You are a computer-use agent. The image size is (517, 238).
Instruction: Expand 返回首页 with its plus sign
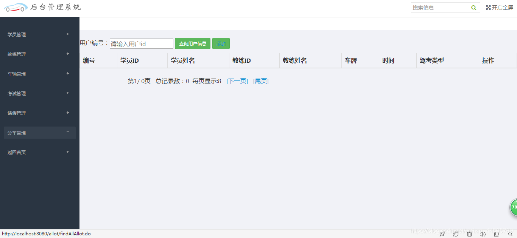(68, 152)
